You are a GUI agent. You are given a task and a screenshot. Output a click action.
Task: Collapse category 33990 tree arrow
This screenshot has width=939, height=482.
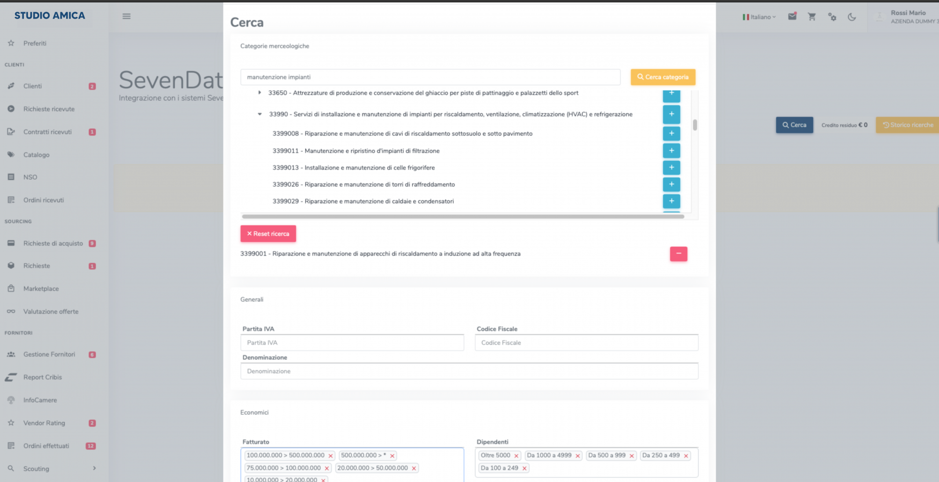260,114
